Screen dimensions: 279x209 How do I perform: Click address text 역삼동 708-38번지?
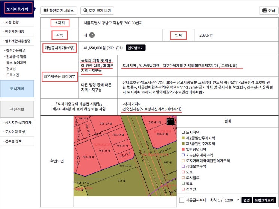tap(128, 23)
